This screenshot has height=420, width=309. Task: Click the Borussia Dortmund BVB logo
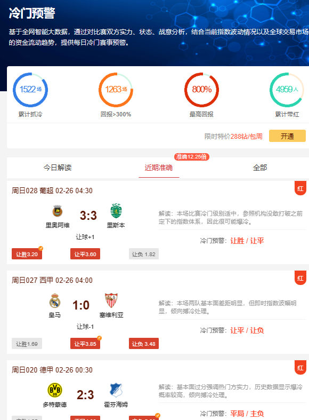(55, 390)
